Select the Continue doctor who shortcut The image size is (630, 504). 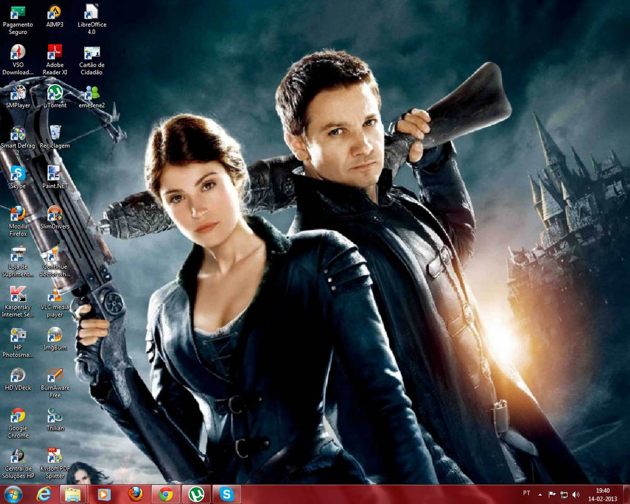pyautogui.click(x=55, y=262)
